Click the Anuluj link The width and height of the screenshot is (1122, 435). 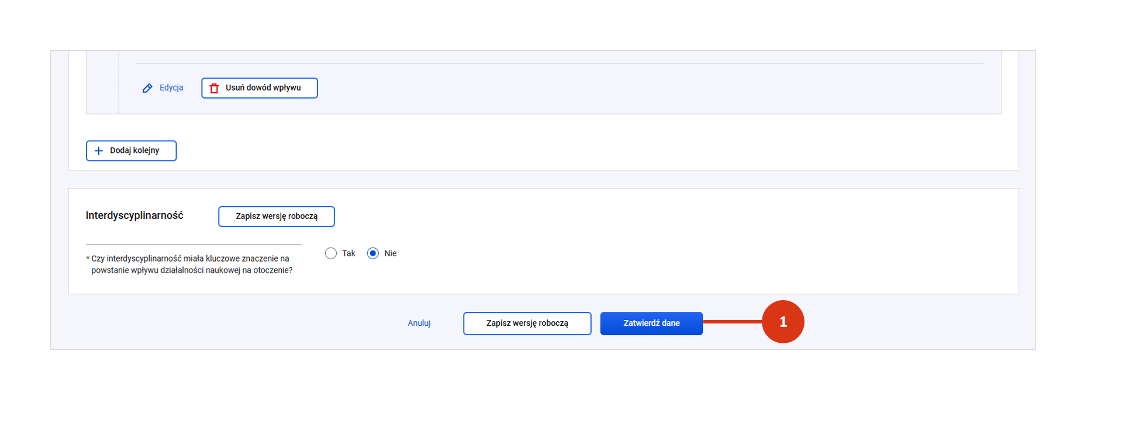tap(419, 323)
